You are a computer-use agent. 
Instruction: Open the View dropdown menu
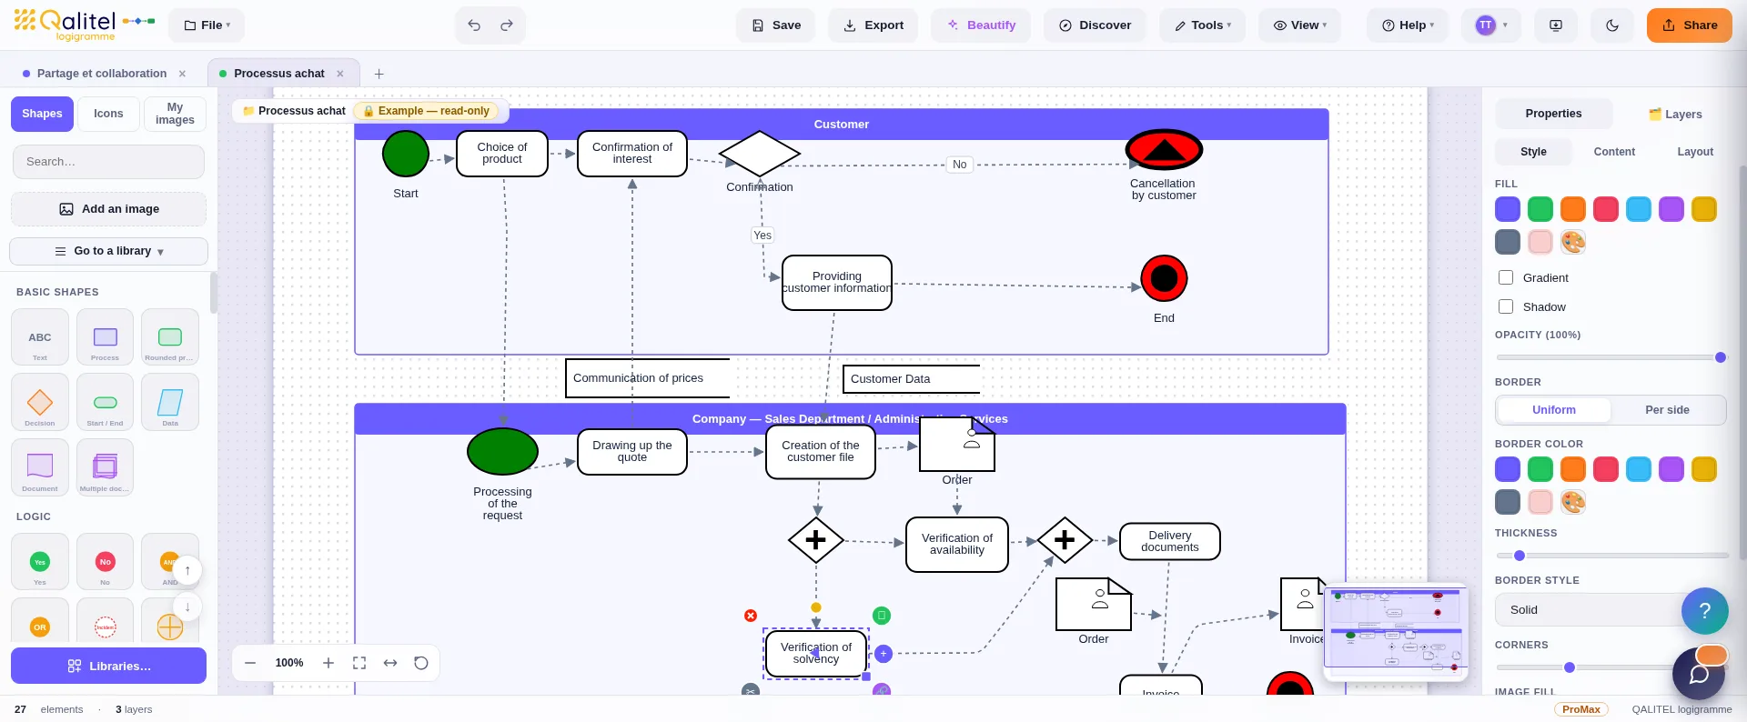[1300, 25]
